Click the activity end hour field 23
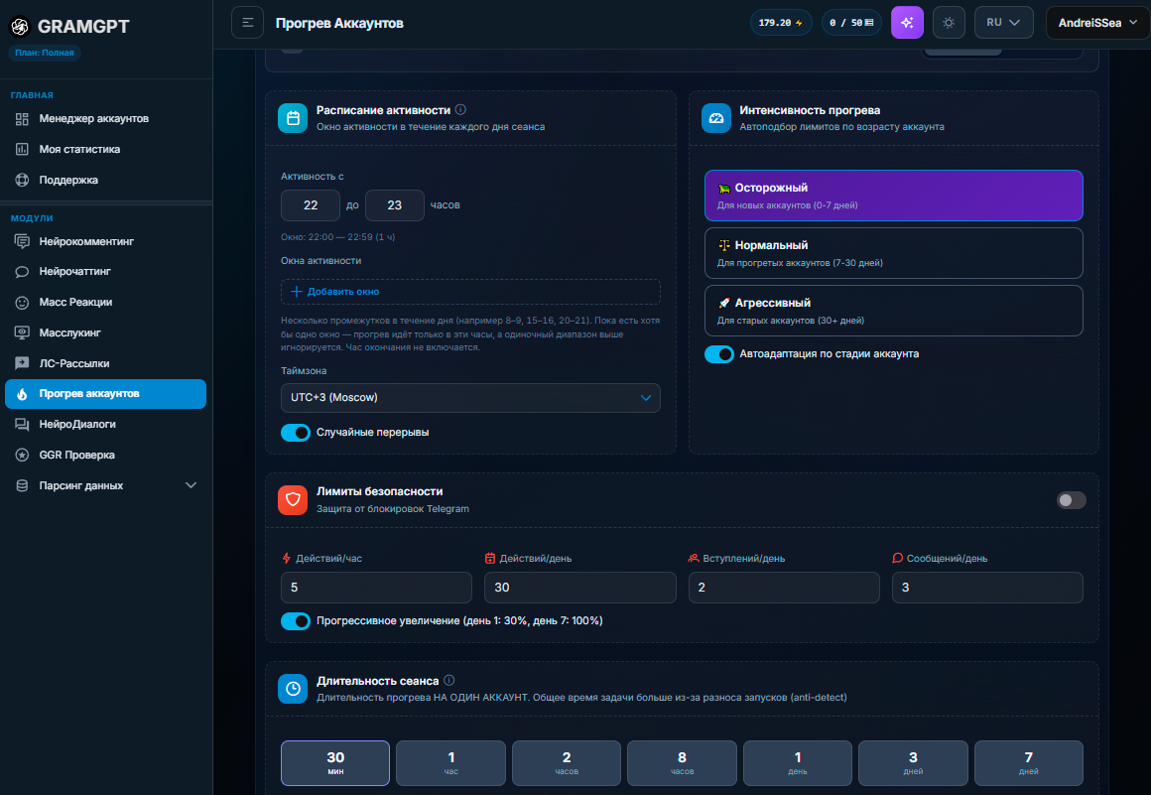Image resolution: width=1151 pixels, height=795 pixels. coord(395,205)
